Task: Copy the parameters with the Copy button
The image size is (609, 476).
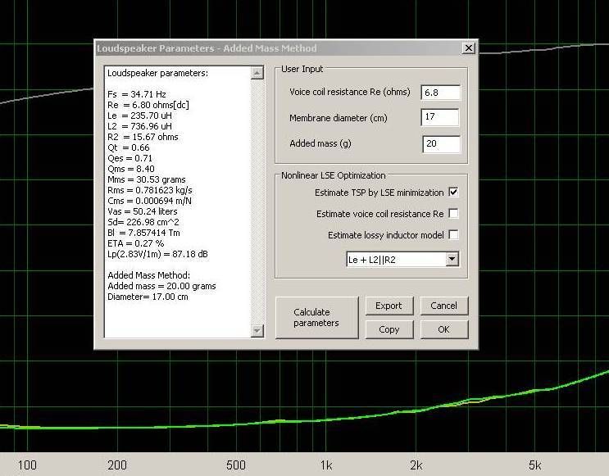Action: (x=389, y=329)
